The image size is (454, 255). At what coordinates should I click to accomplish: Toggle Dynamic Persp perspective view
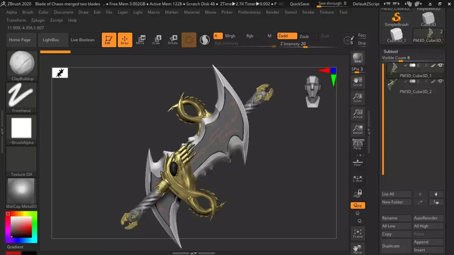point(358,144)
